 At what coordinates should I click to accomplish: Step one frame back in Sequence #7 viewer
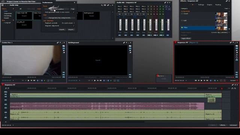pyautogui.click(x=199, y=81)
